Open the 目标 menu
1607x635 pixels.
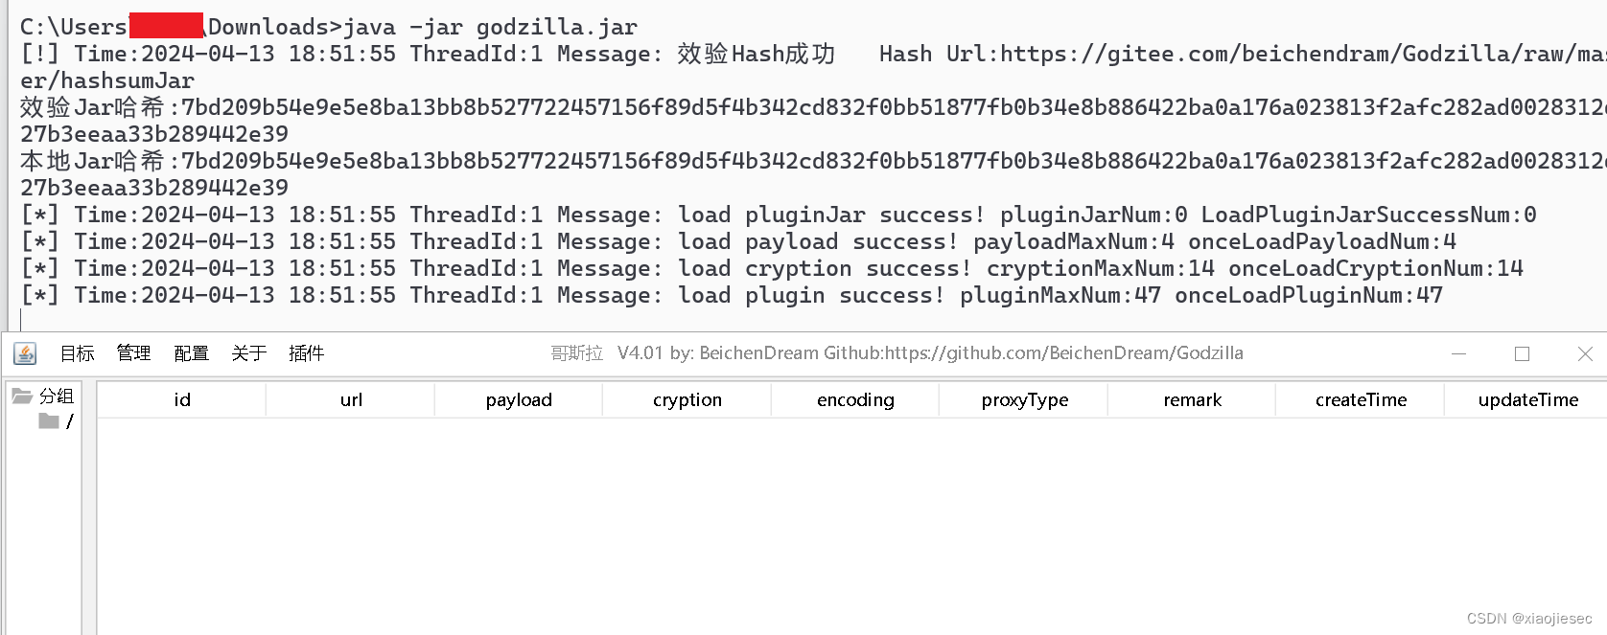click(x=76, y=353)
